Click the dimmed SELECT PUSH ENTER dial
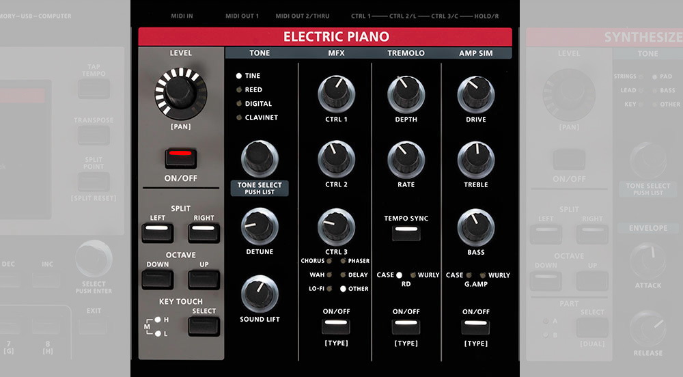 [x=94, y=259]
